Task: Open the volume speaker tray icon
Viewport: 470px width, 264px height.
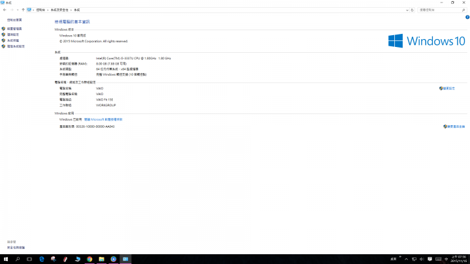Action: 422,259
